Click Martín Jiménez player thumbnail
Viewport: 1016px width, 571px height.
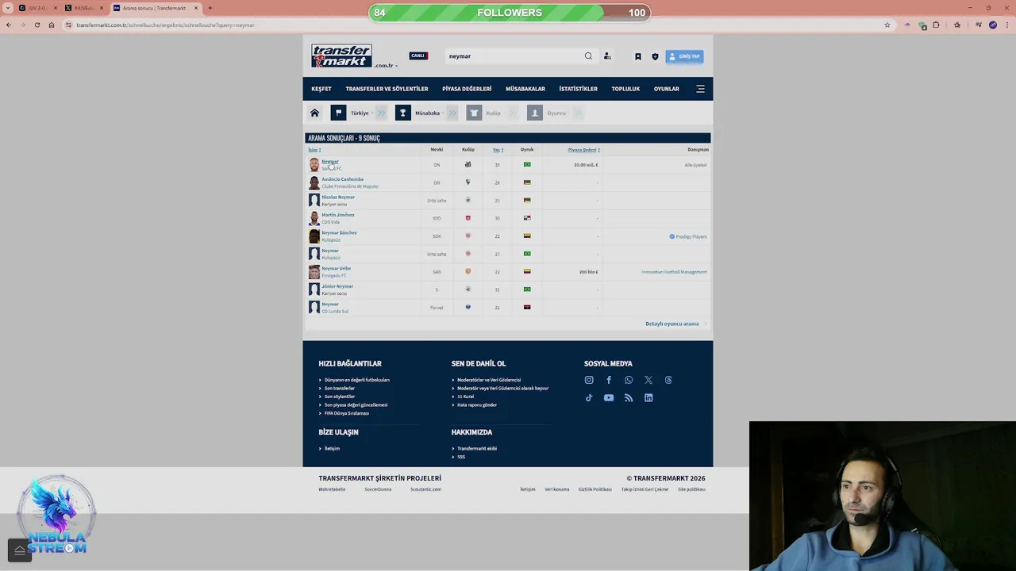click(314, 218)
